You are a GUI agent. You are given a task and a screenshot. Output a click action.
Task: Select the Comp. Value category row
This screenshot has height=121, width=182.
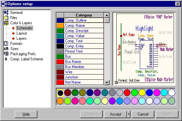click(x=84, y=36)
